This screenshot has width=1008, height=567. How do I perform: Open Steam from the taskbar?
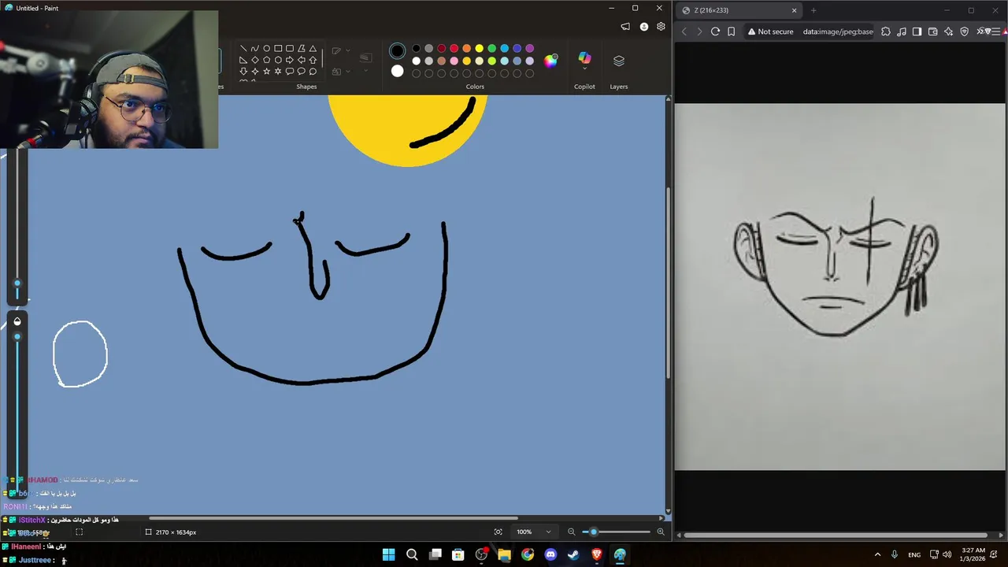[x=573, y=554]
